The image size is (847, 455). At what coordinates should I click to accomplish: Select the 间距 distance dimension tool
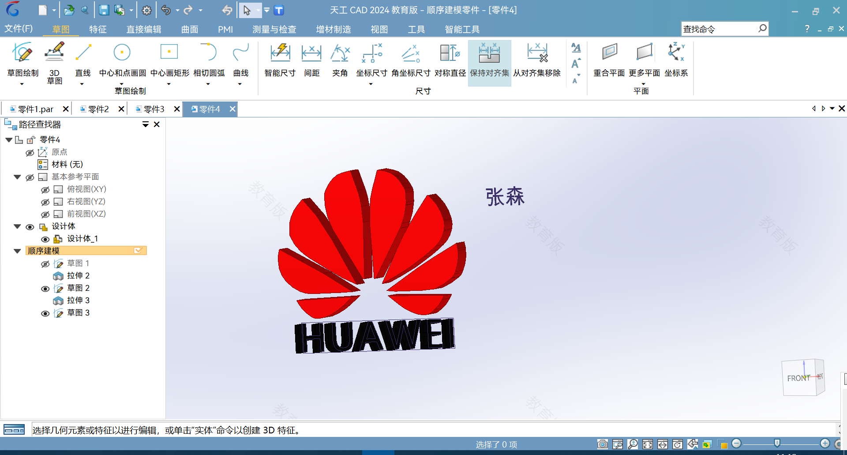coord(311,60)
